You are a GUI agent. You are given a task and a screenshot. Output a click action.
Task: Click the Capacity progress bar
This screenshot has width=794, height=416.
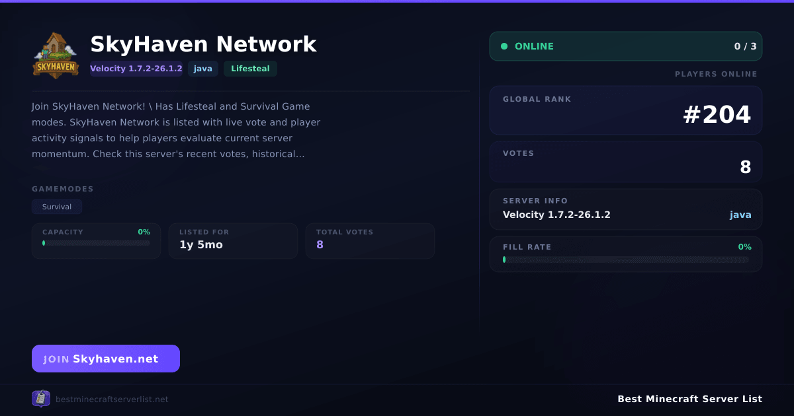point(96,243)
